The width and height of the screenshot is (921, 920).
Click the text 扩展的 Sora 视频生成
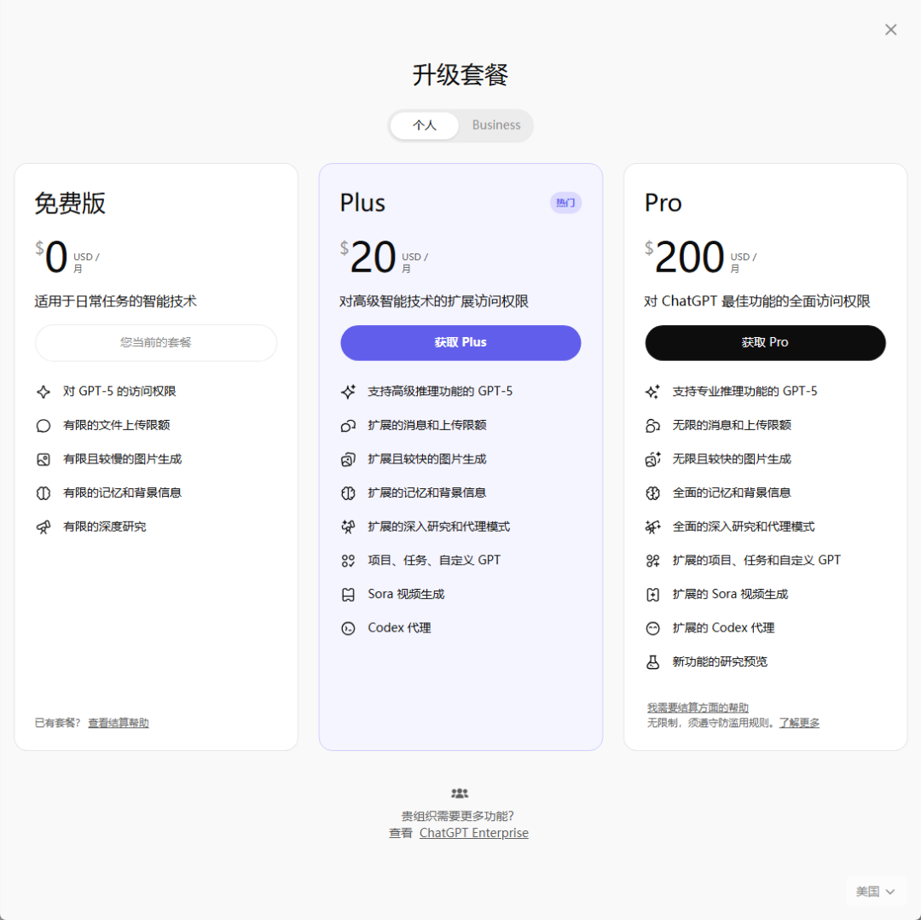[x=730, y=595]
